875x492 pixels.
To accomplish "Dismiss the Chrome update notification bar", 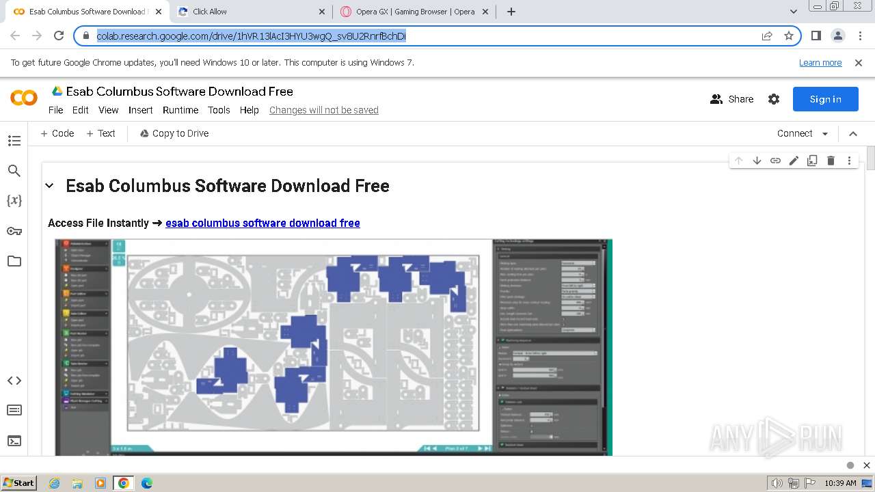I will pos(859,62).
